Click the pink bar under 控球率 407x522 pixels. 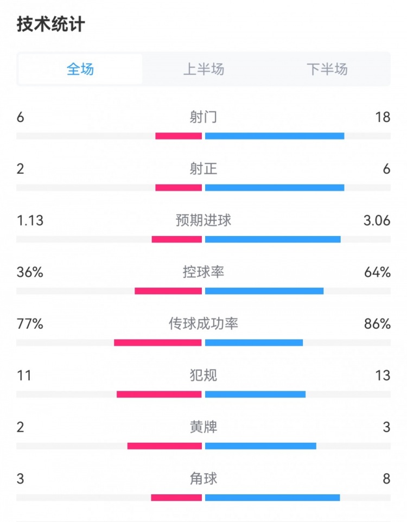click(168, 291)
